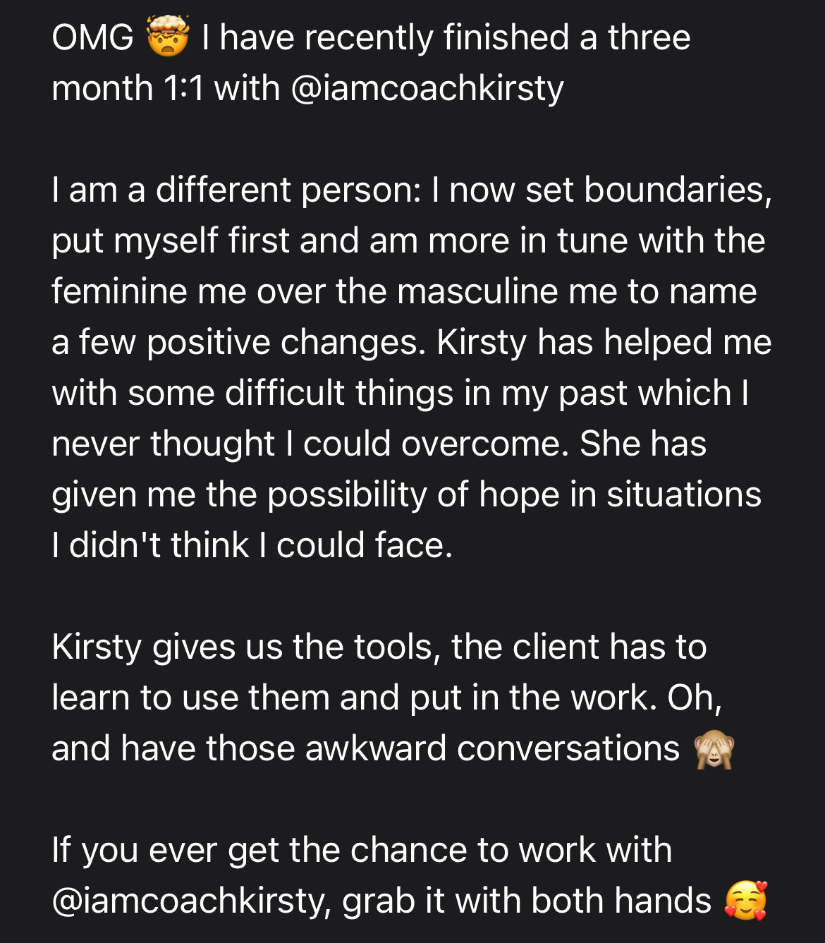Click the line 'I didn't think I could face.'

pyautogui.click(x=252, y=546)
